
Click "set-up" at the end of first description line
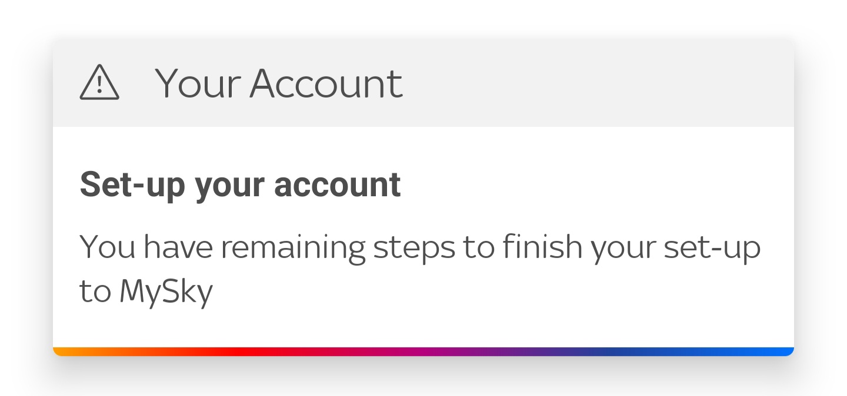pos(712,248)
